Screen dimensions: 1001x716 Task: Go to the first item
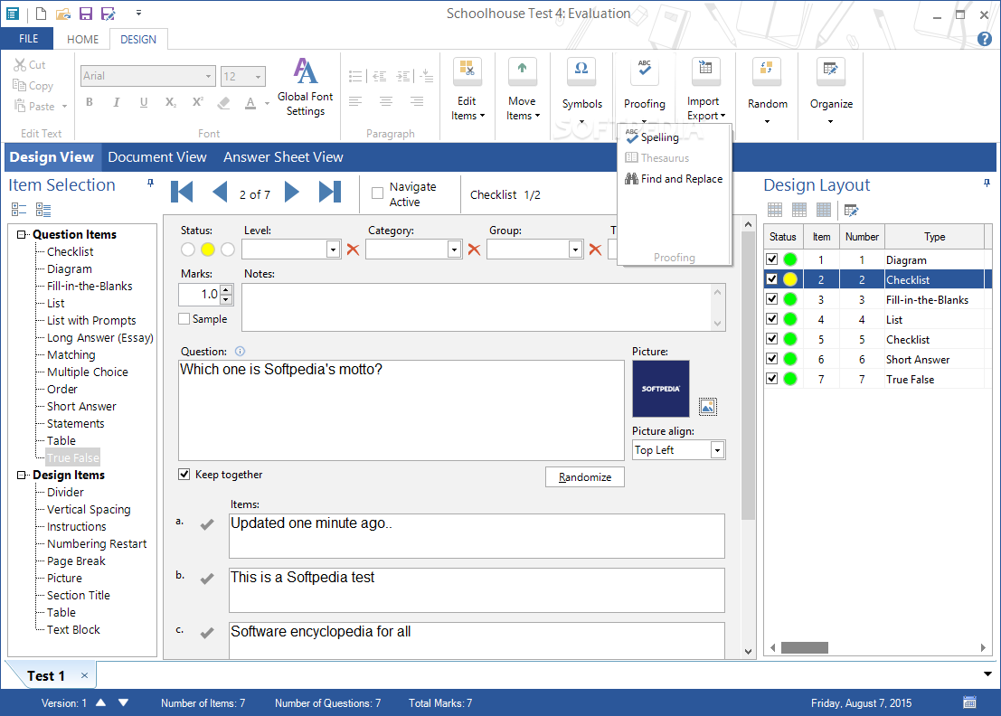pos(182,192)
